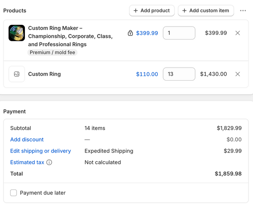
Task: Remove the Custom Ring Maker product
Action: click(x=237, y=33)
